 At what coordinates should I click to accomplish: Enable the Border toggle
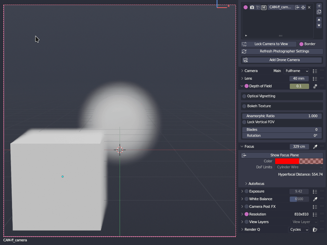301,44
